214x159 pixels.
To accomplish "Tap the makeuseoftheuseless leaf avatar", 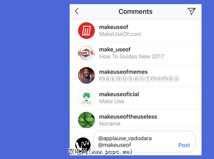I will coord(86,120).
